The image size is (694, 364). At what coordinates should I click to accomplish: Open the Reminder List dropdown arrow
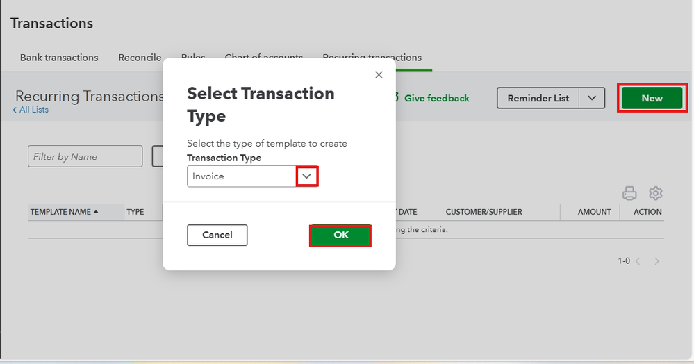pyautogui.click(x=592, y=98)
